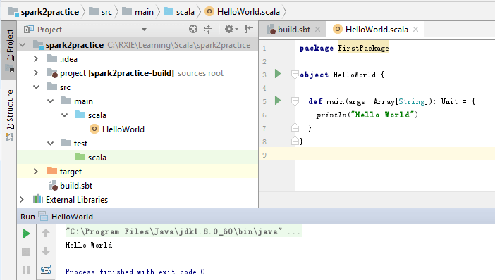The image size is (495, 280).
Task: Click the scroll from source crosshair icon
Action: coord(193,30)
